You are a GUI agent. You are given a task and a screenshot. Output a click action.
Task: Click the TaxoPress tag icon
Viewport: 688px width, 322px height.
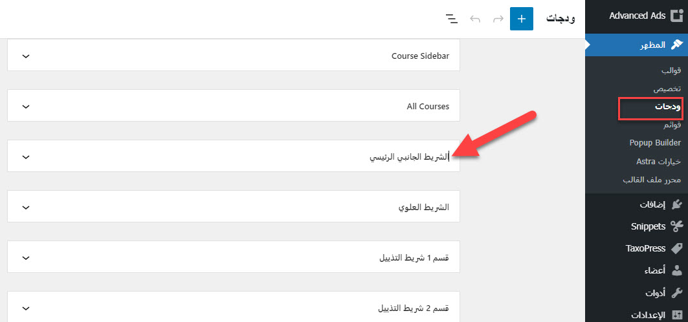point(677,248)
